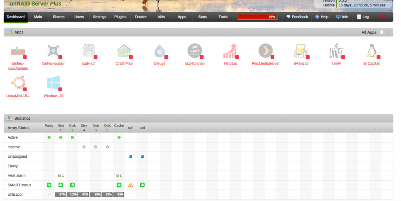
Task: Click the Netdata chart icon
Action: pyautogui.click(x=230, y=51)
